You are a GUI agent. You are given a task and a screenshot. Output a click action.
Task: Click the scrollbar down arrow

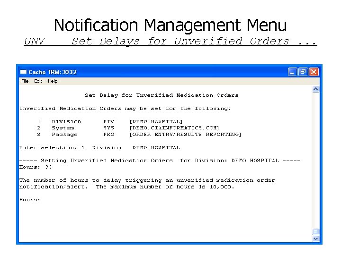click(315, 238)
